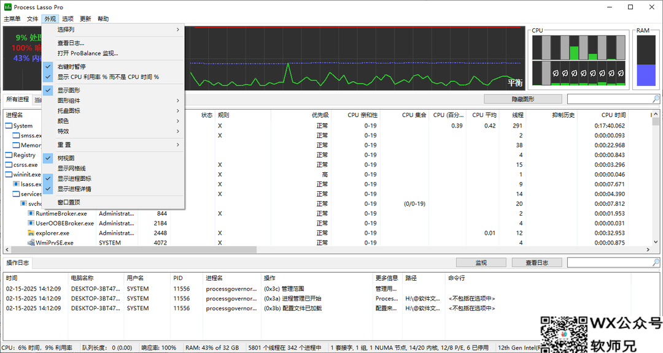
Task: Toggle the 显示进程图标 option
Action: click(113, 178)
